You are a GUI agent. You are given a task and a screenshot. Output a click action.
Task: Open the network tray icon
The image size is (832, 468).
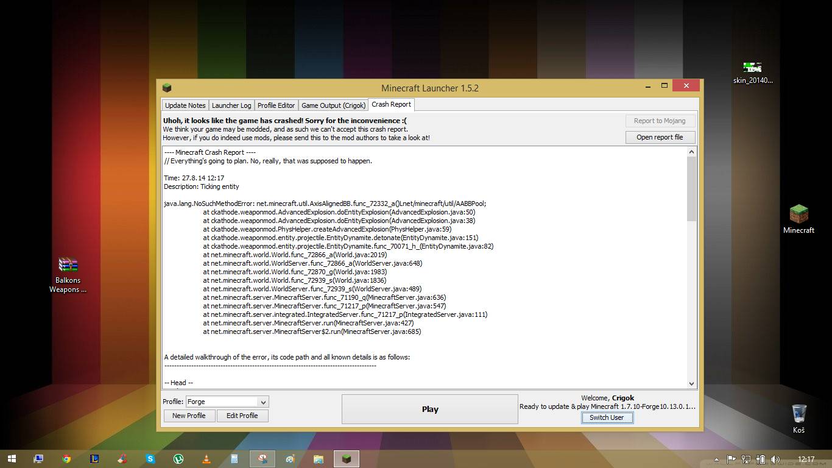click(x=746, y=459)
